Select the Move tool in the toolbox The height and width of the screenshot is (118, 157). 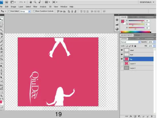coord(1,20)
